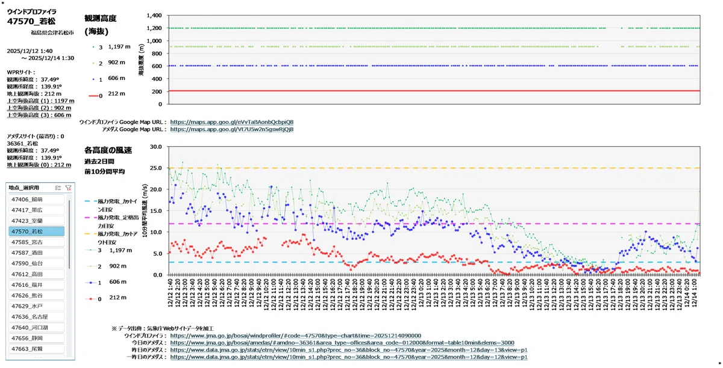Screen dimensions: 723x368
Task: Open wind profiler Google Map link eVvTaBAonbQcbpiQ8
Action: coord(232,122)
